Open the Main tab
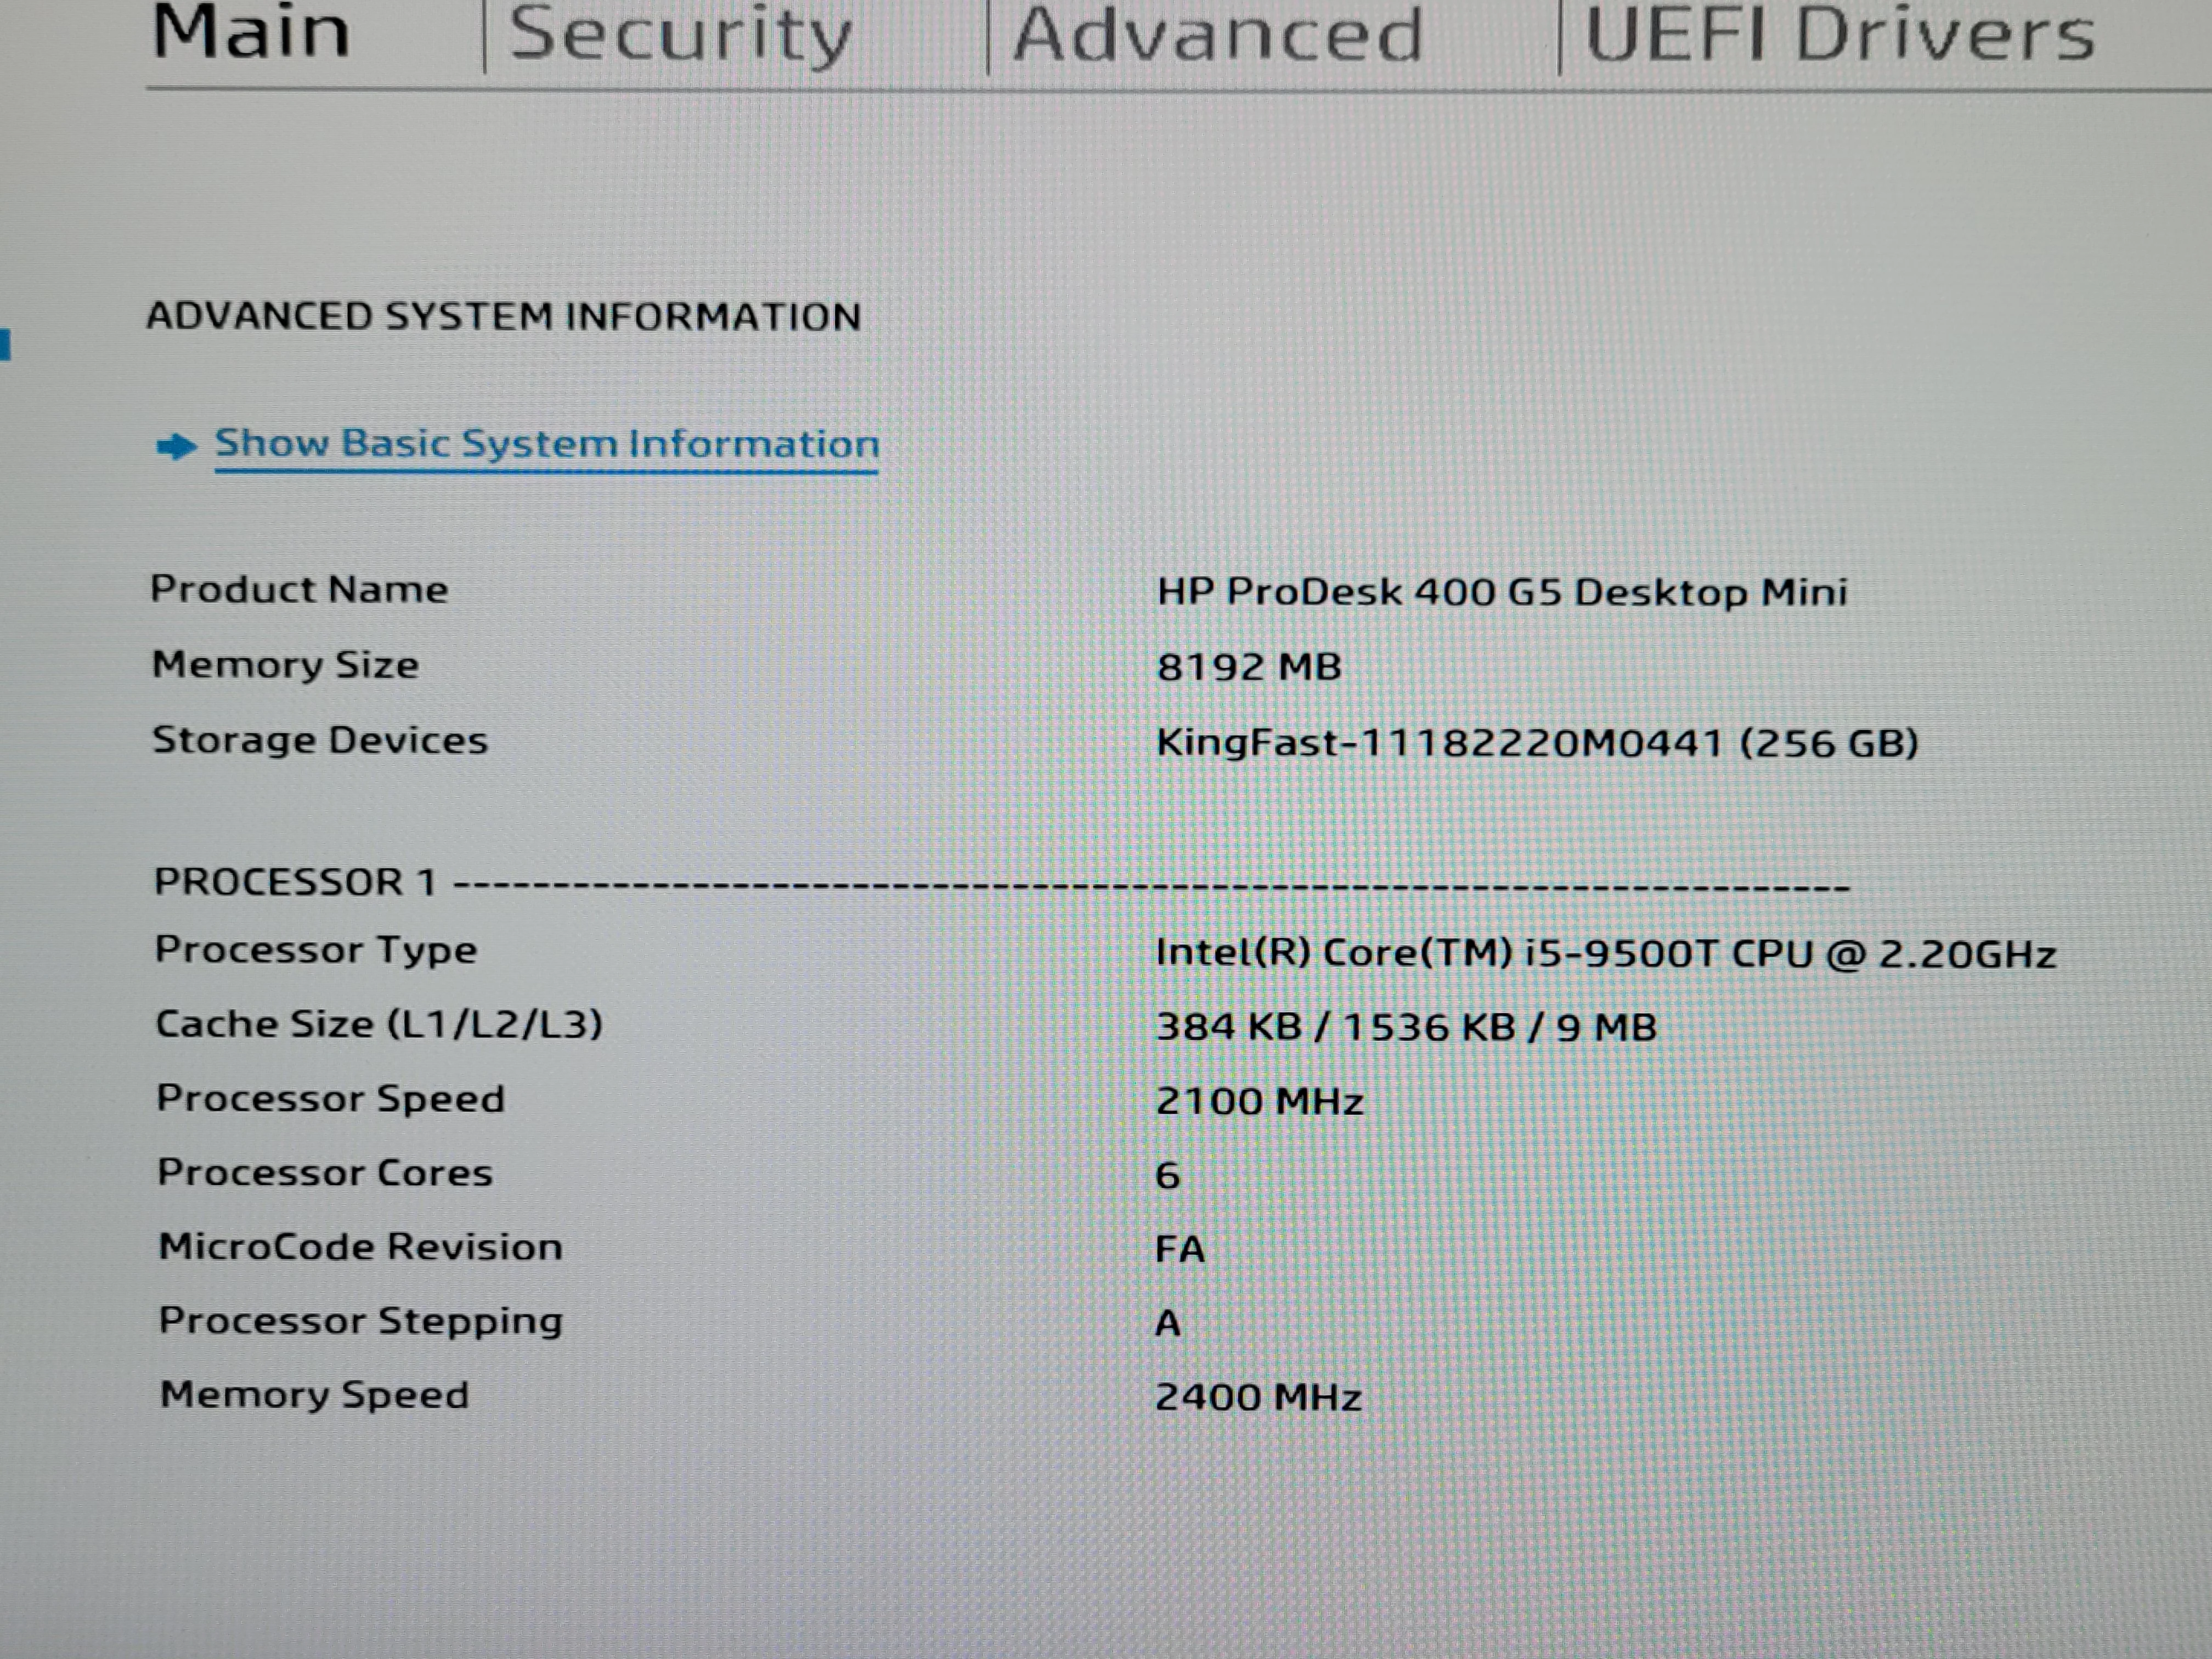 click(251, 32)
